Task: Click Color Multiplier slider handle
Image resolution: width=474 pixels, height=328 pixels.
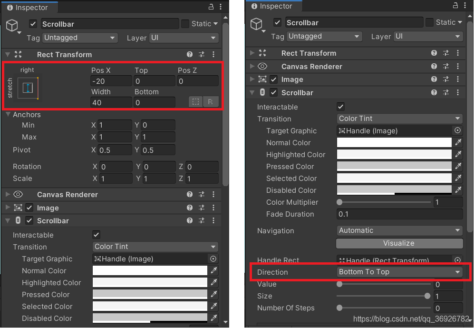Action: tap(339, 202)
